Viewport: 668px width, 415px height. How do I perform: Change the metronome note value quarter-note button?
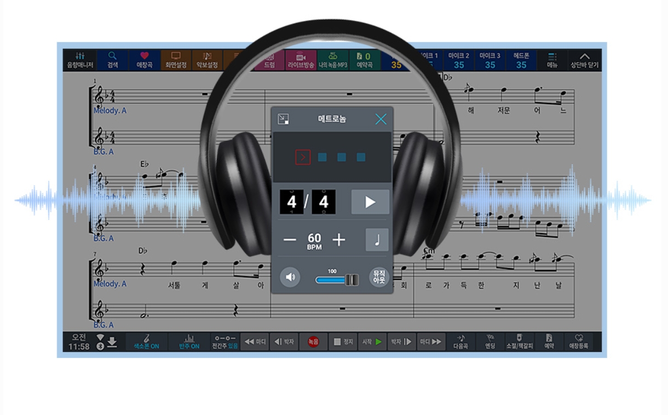point(377,240)
